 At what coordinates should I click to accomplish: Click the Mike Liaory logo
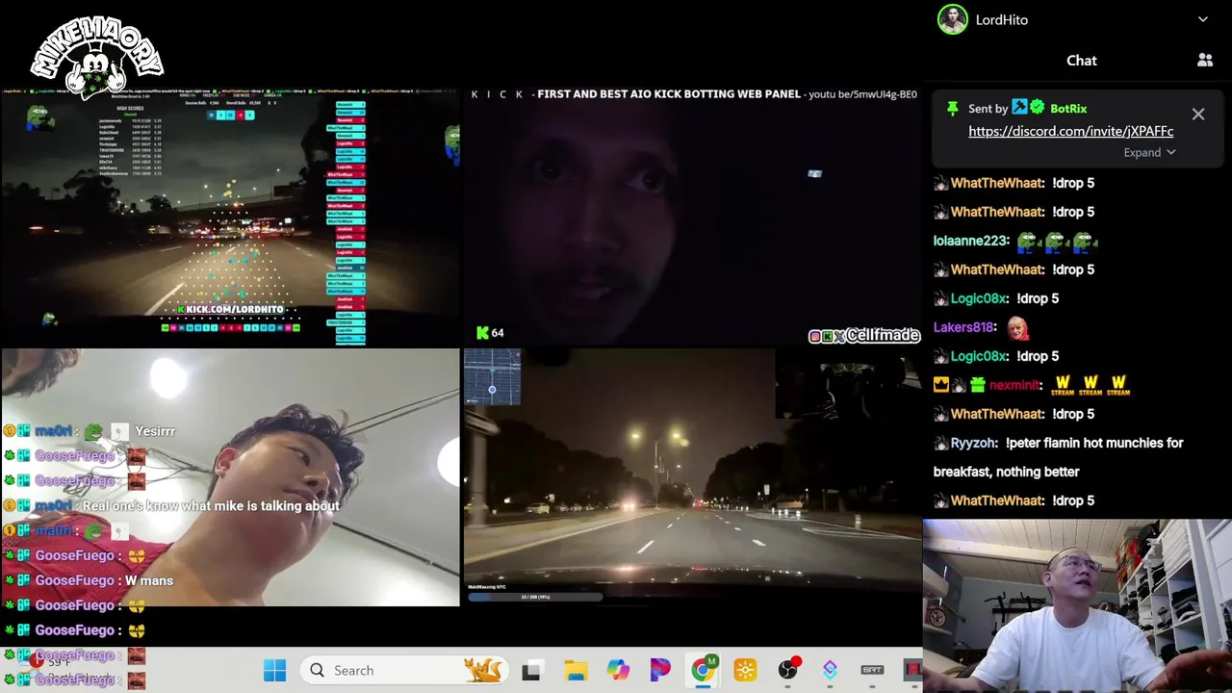[x=96, y=58]
